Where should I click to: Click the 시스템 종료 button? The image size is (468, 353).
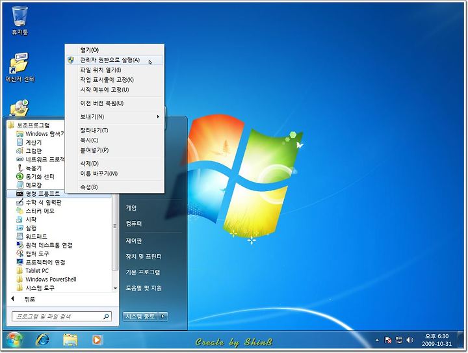point(140,317)
